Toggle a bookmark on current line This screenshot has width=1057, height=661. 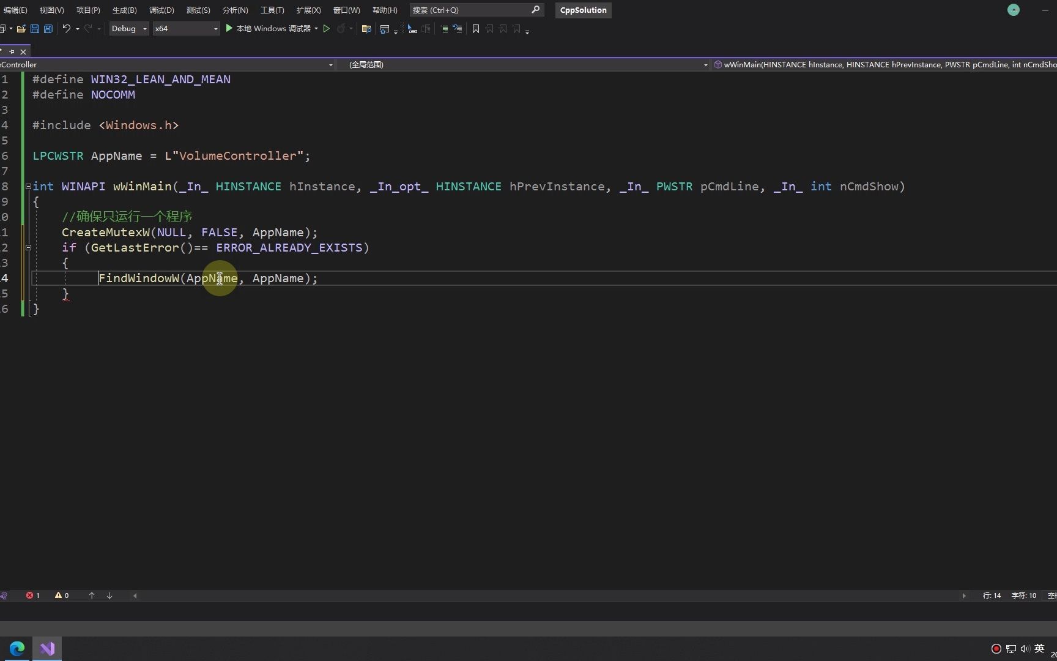coord(475,29)
